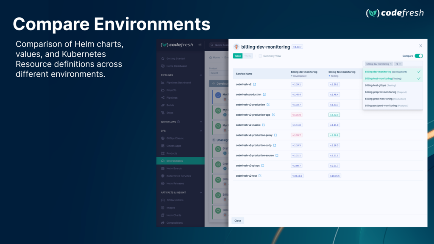Viewport: 434px width, 244px height.
Task: Click v.2.00.7 badge for codefresh-v2-gitops
Action: click(x=296, y=166)
